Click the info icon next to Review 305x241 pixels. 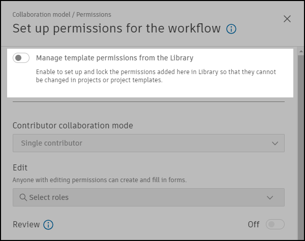pyautogui.click(x=48, y=224)
